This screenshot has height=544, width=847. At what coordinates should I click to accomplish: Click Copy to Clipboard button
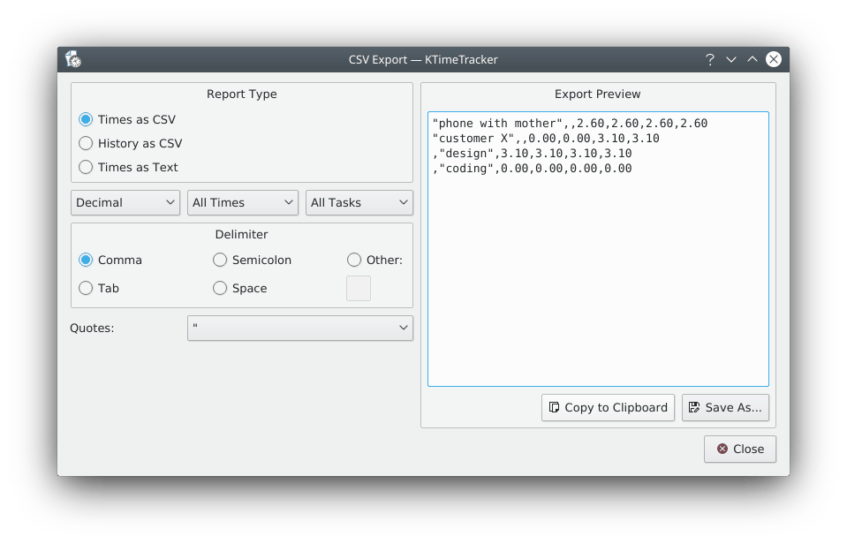(x=608, y=407)
